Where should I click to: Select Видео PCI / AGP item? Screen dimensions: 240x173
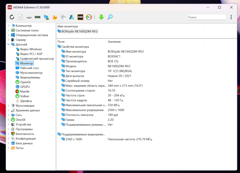tap(29, 54)
